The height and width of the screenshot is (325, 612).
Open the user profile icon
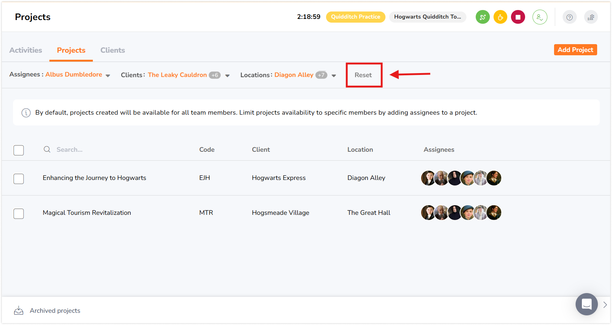pyautogui.click(x=540, y=17)
